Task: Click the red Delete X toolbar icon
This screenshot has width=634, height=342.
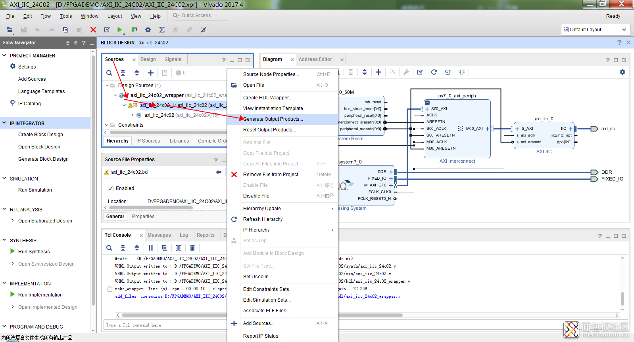Action: coord(93,30)
